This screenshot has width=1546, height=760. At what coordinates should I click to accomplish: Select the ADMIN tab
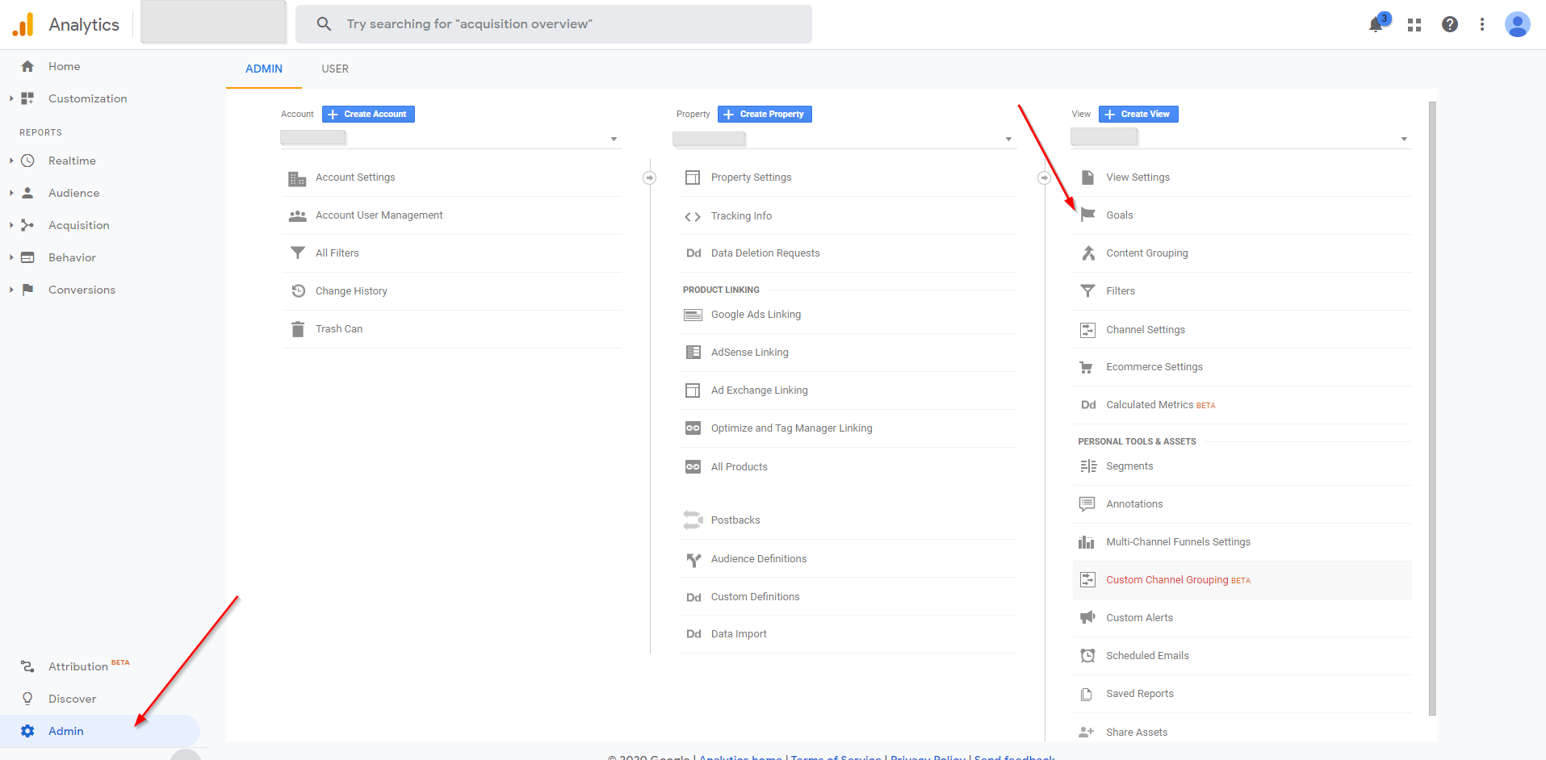click(264, 69)
